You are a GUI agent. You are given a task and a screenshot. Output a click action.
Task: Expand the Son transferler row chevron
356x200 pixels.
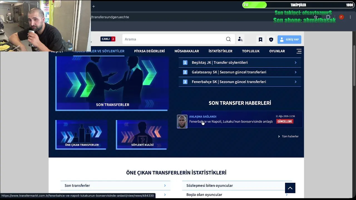(x=165, y=186)
